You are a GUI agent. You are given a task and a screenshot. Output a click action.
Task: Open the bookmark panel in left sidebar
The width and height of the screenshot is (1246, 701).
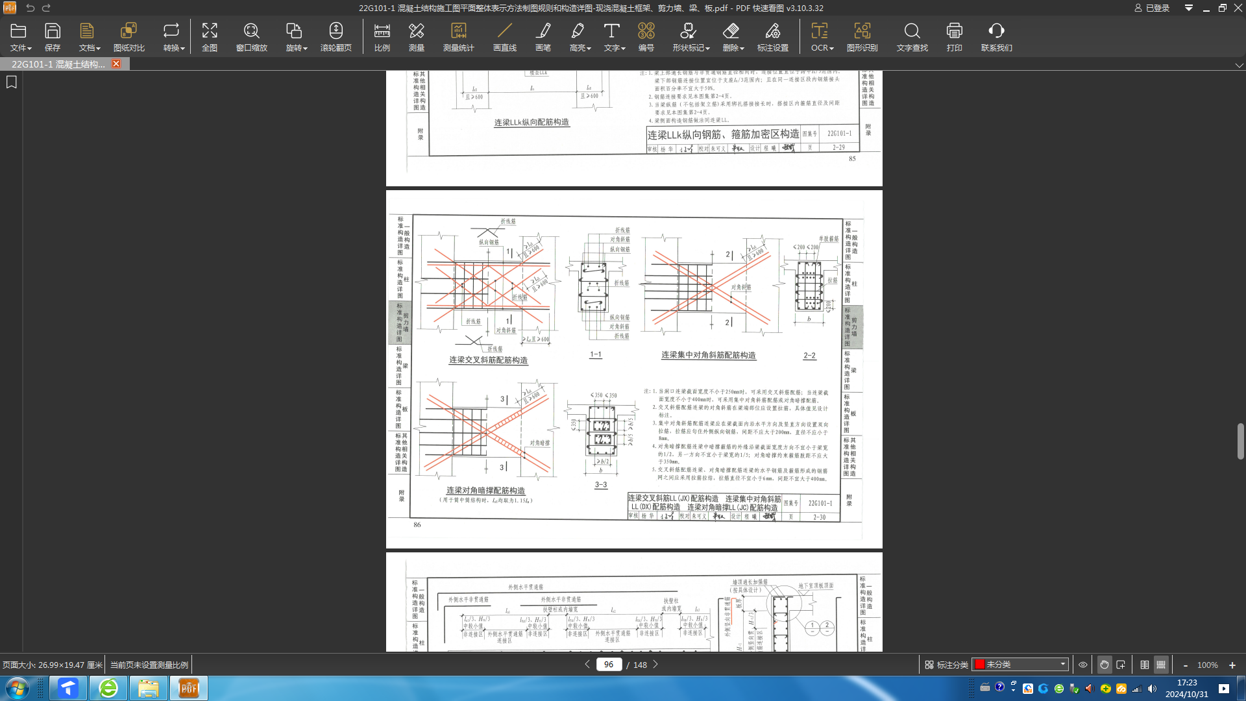12,82
